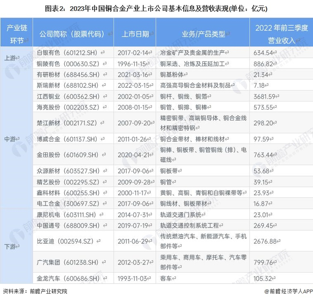The image size is (313, 300).
Task: Click listing date 2021-03-16
Action: click(x=133, y=75)
